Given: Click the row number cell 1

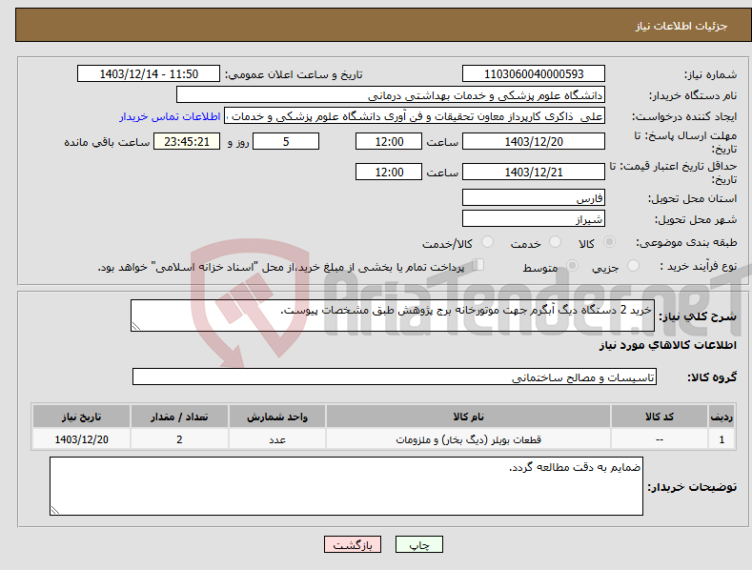Looking at the screenshot, I should (x=722, y=439).
